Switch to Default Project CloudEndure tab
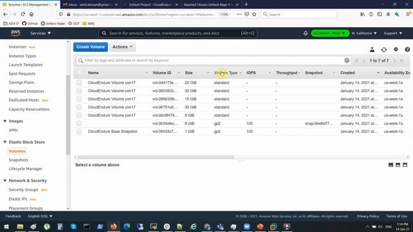 pos(150,5)
